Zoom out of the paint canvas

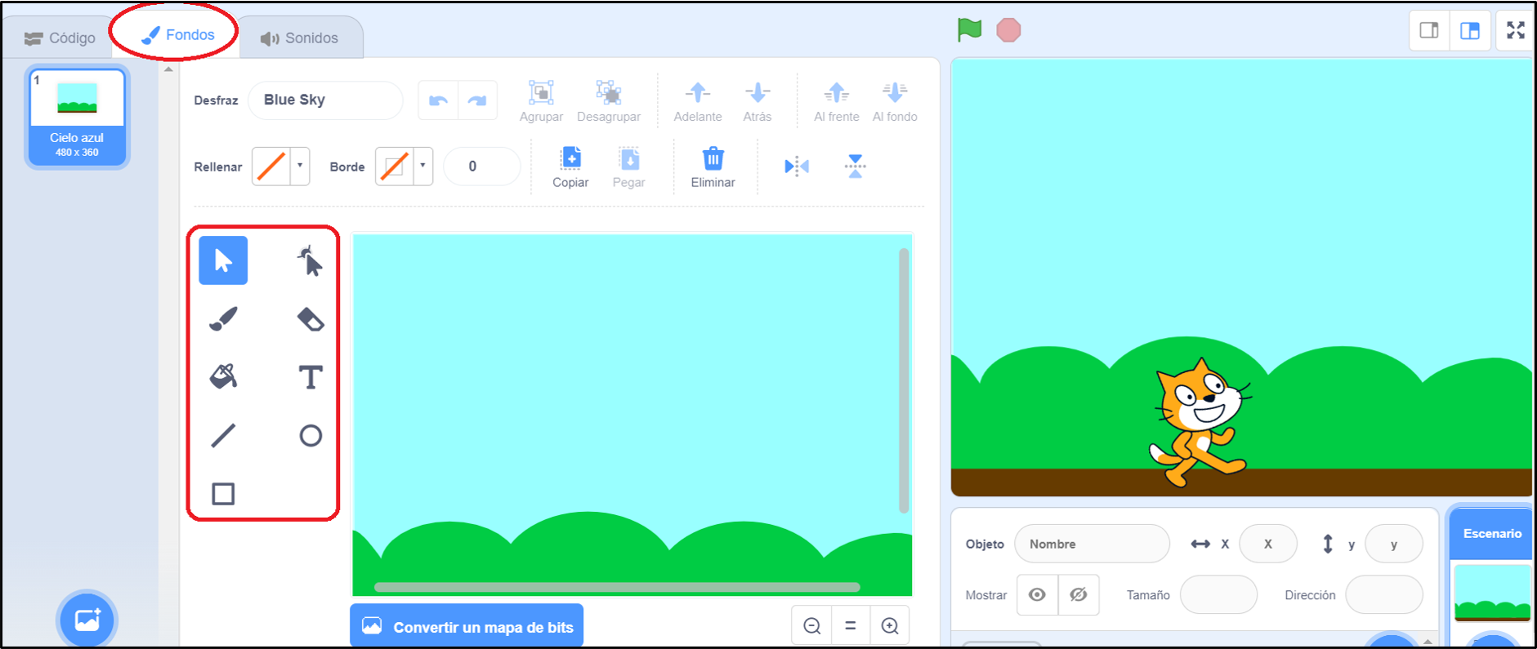click(811, 626)
